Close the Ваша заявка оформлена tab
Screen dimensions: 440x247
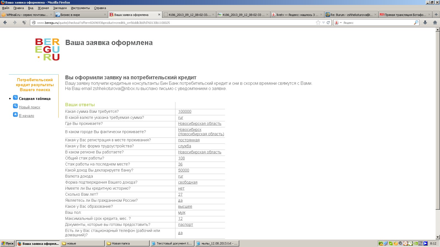tap(159, 15)
